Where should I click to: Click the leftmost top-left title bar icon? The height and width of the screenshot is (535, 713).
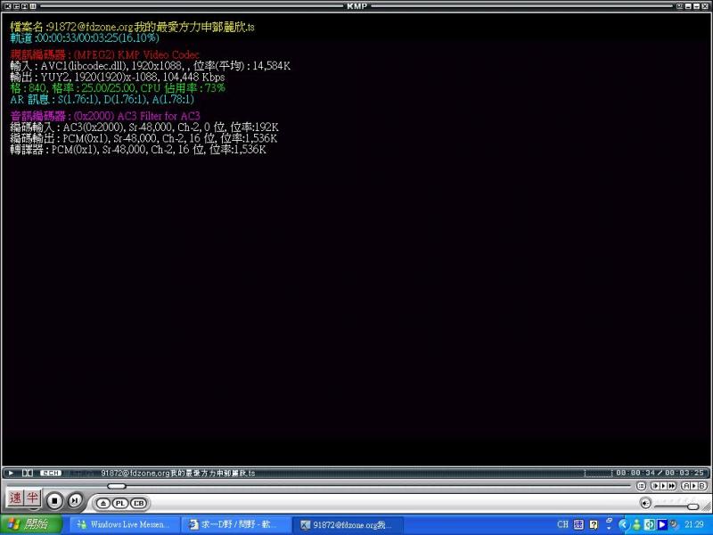pos(8,6)
